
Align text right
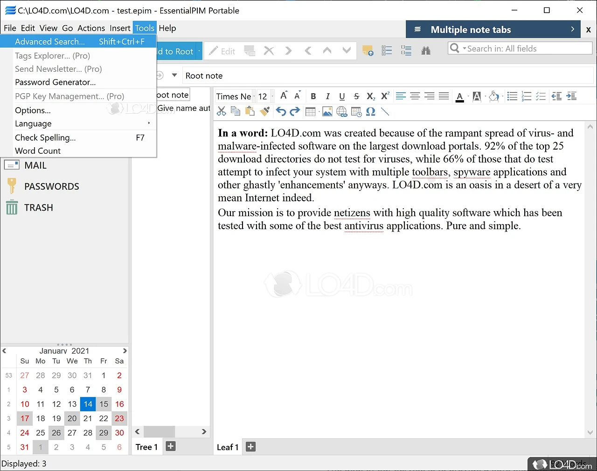430,96
